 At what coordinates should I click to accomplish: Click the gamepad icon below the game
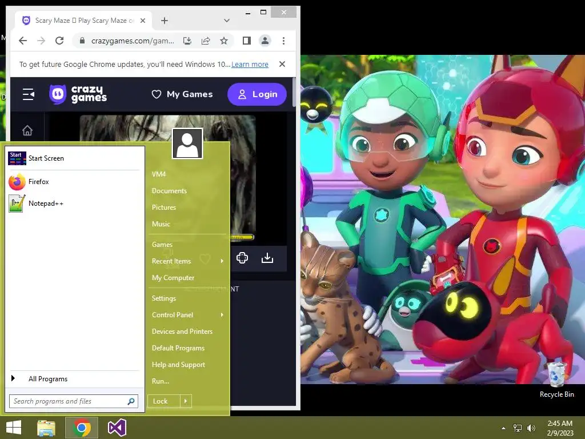pyautogui.click(x=242, y=258)
